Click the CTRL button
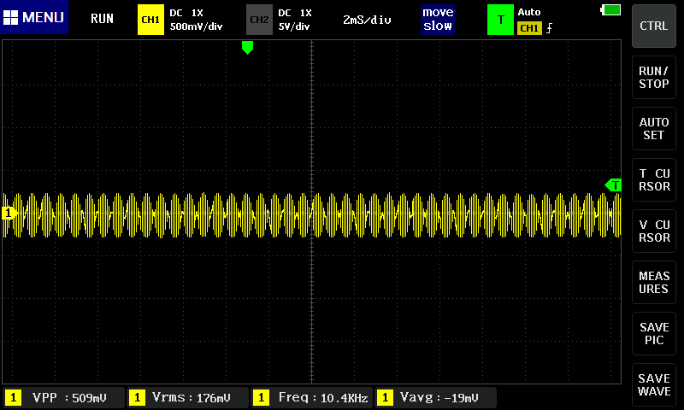Viewport: 684px width, 410px height. click(654, 26)
